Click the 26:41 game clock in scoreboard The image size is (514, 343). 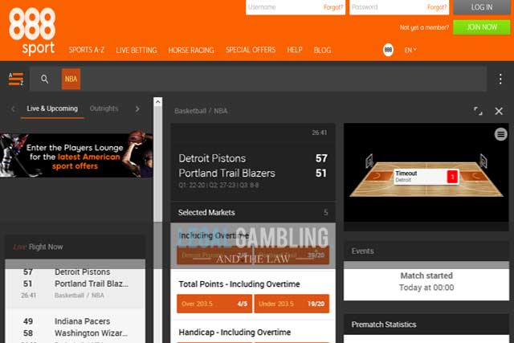(x=320, y=133)
